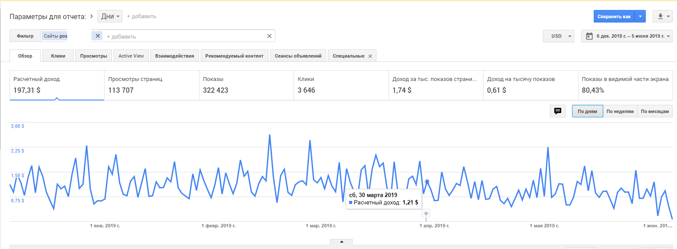Open the Дни dimension dropdown

click(x=110, y=16)
